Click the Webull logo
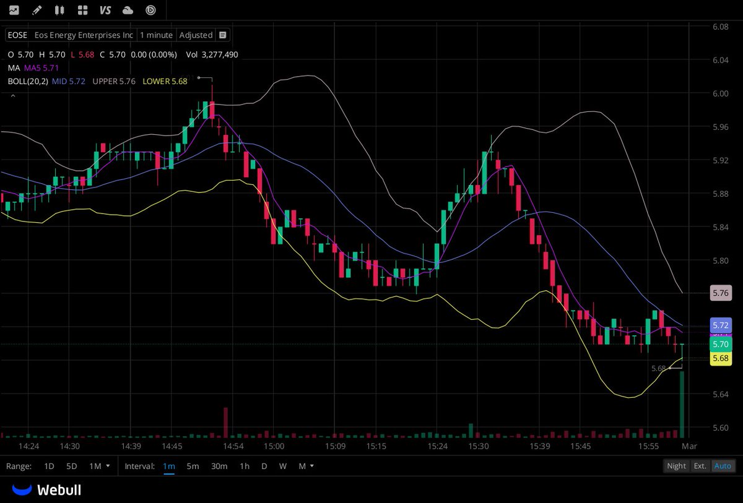Screen dimensions: 743x503 (x=47, y=490)
